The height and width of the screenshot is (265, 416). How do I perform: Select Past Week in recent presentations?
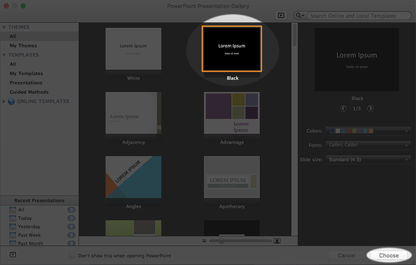coord(29,235)
